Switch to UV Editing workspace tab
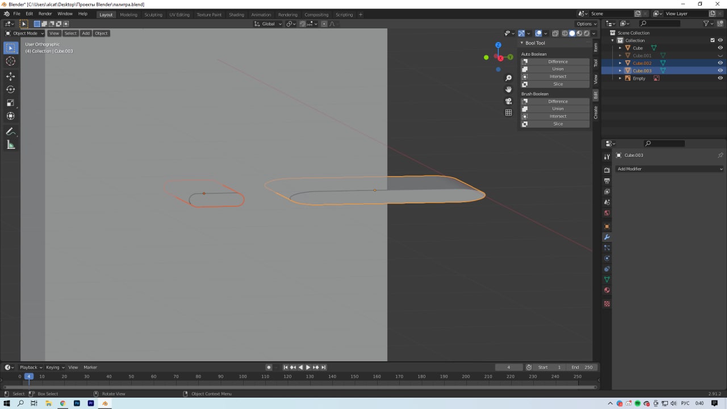Screen dimensions: 727x409 pyautogui.click(x=179, y=14)
